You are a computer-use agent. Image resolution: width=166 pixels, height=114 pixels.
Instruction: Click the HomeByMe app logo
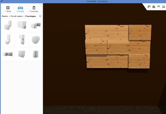click(x=2, y=1)
